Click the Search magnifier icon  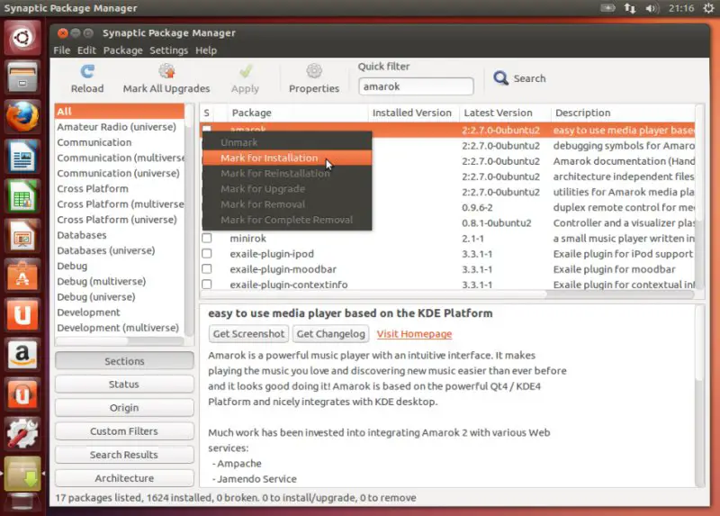coord(500,78)
